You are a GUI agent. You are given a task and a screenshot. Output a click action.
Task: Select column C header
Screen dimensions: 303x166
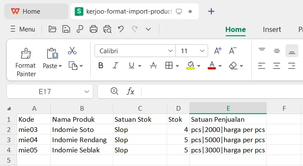coord(140,108)
